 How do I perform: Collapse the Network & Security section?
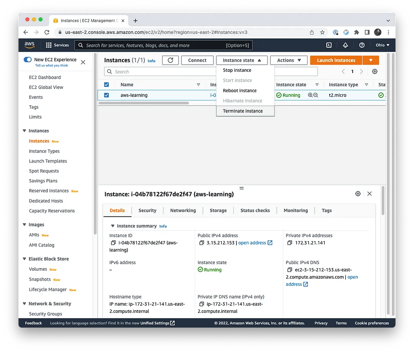point(24,304)
